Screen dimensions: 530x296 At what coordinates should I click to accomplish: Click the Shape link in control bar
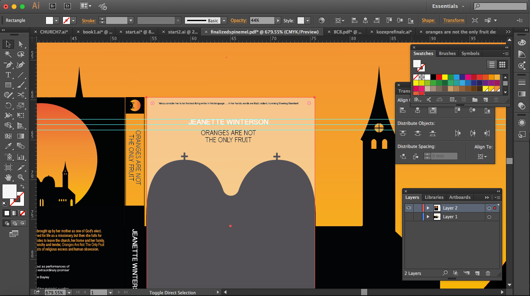click(x=429, y=20)
